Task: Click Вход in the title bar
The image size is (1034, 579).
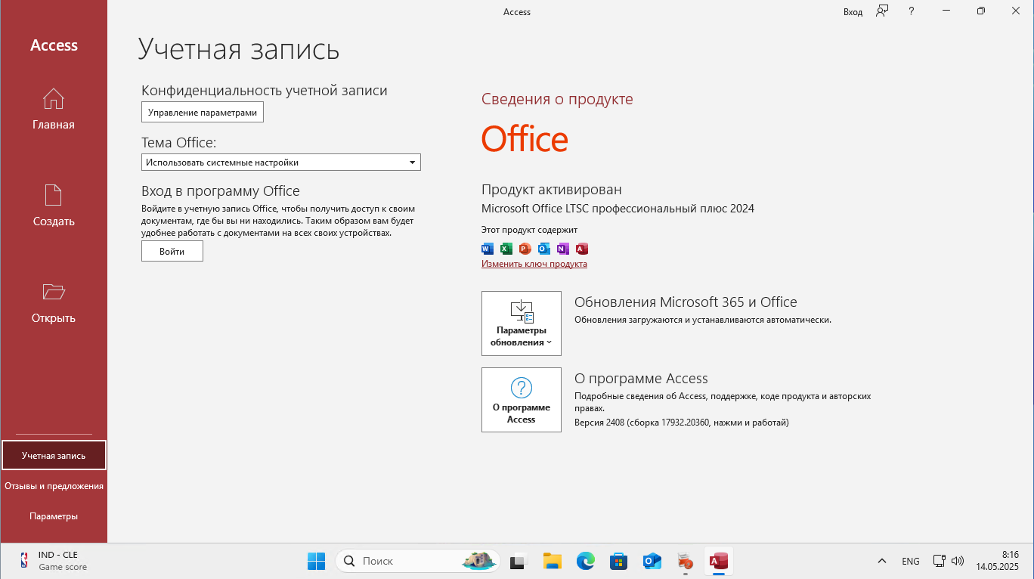Action: (x=853, y=12)
